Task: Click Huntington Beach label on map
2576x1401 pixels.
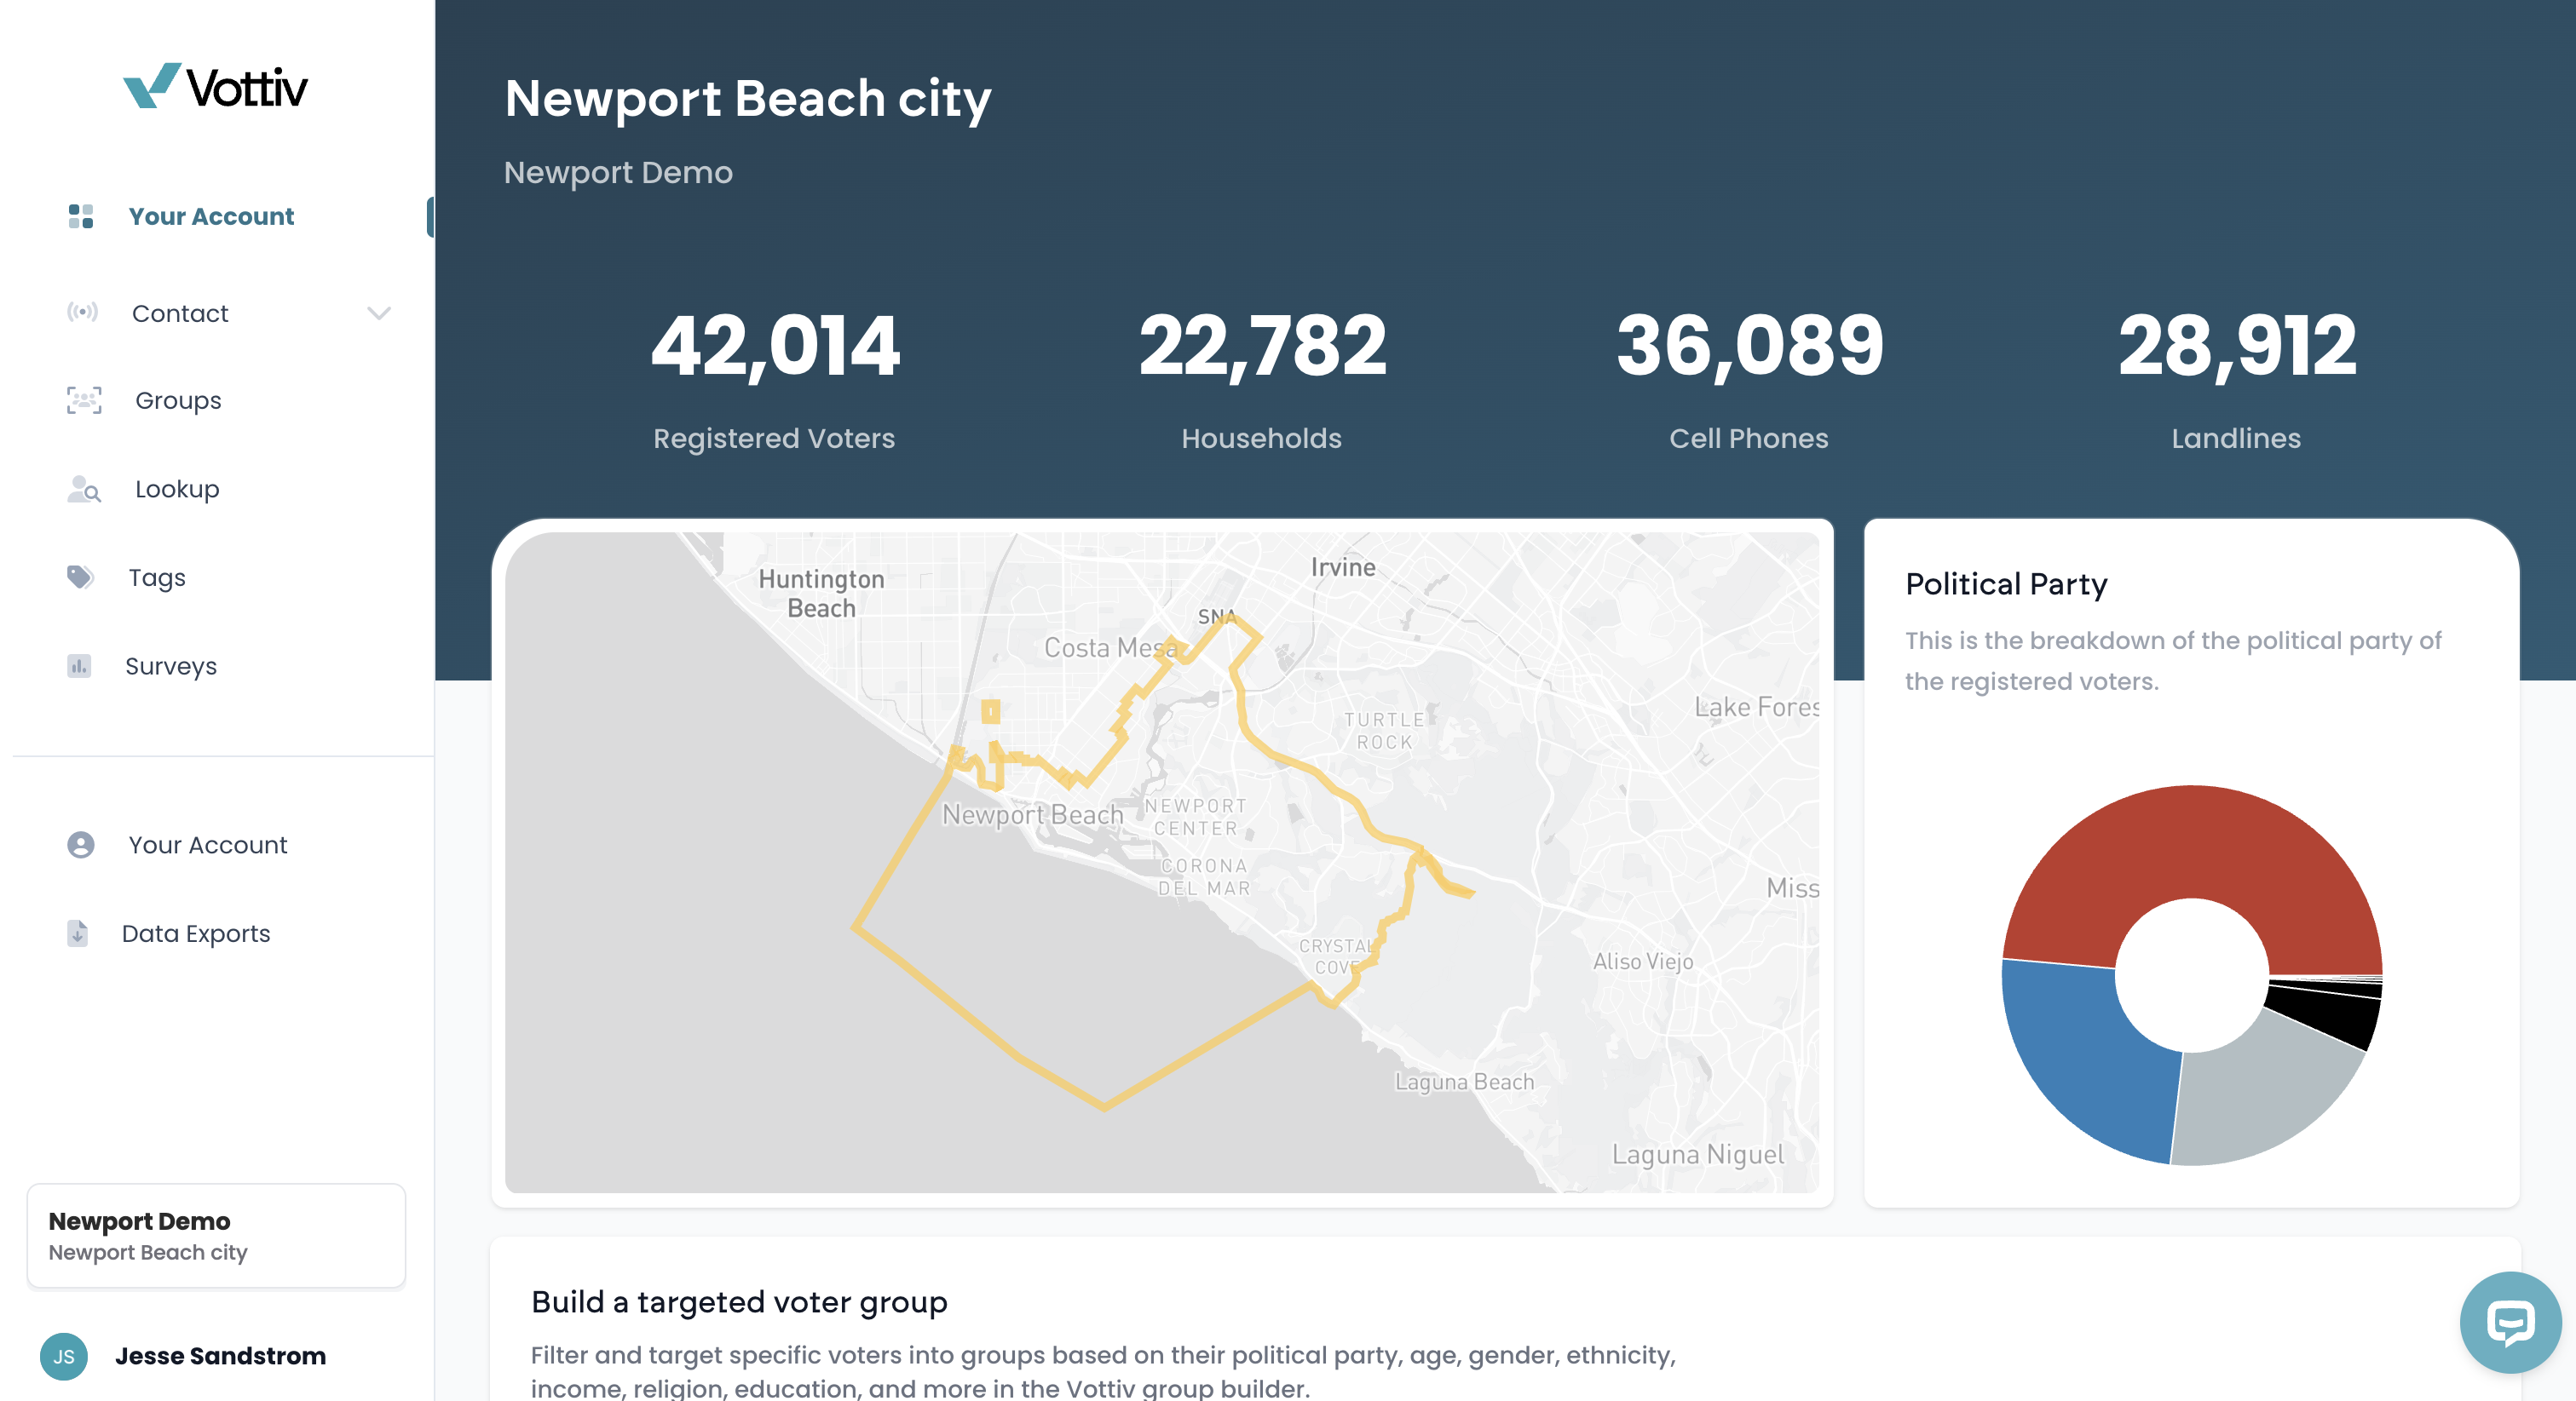Action: tap(821, 594)
